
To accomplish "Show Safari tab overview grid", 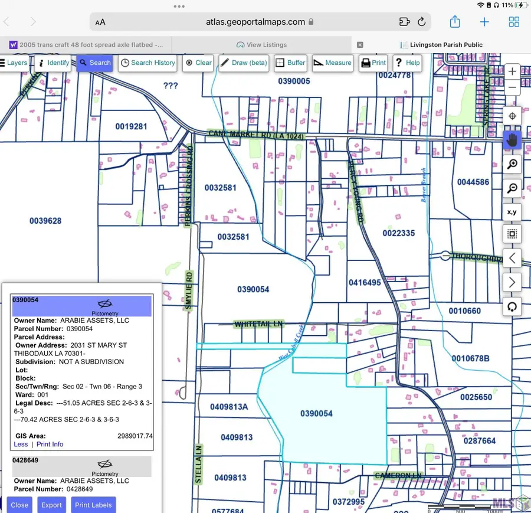I will coord(514,22).
